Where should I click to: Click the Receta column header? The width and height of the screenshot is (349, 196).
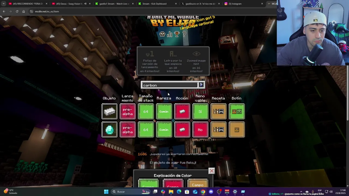[218, 98]
